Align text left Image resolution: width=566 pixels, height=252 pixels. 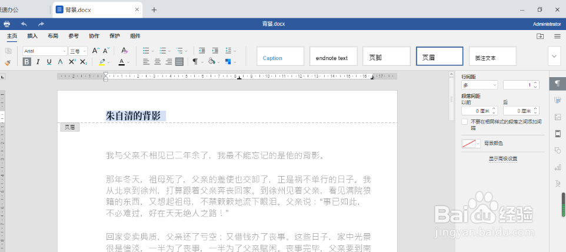pos(146,62)
